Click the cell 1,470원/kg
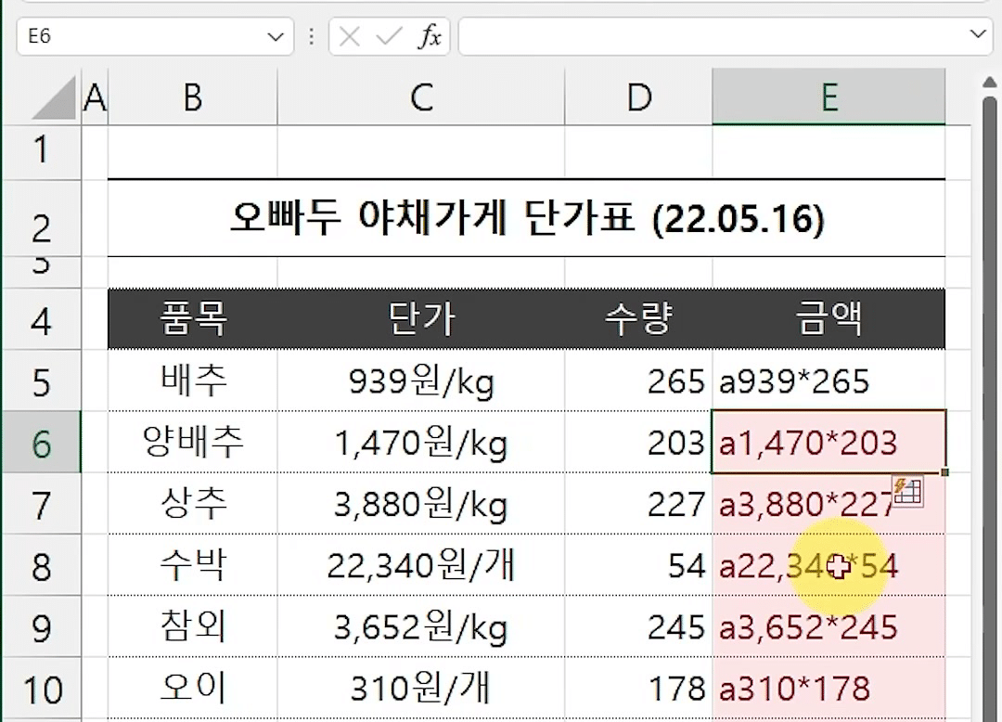 (x=421, y=442)
